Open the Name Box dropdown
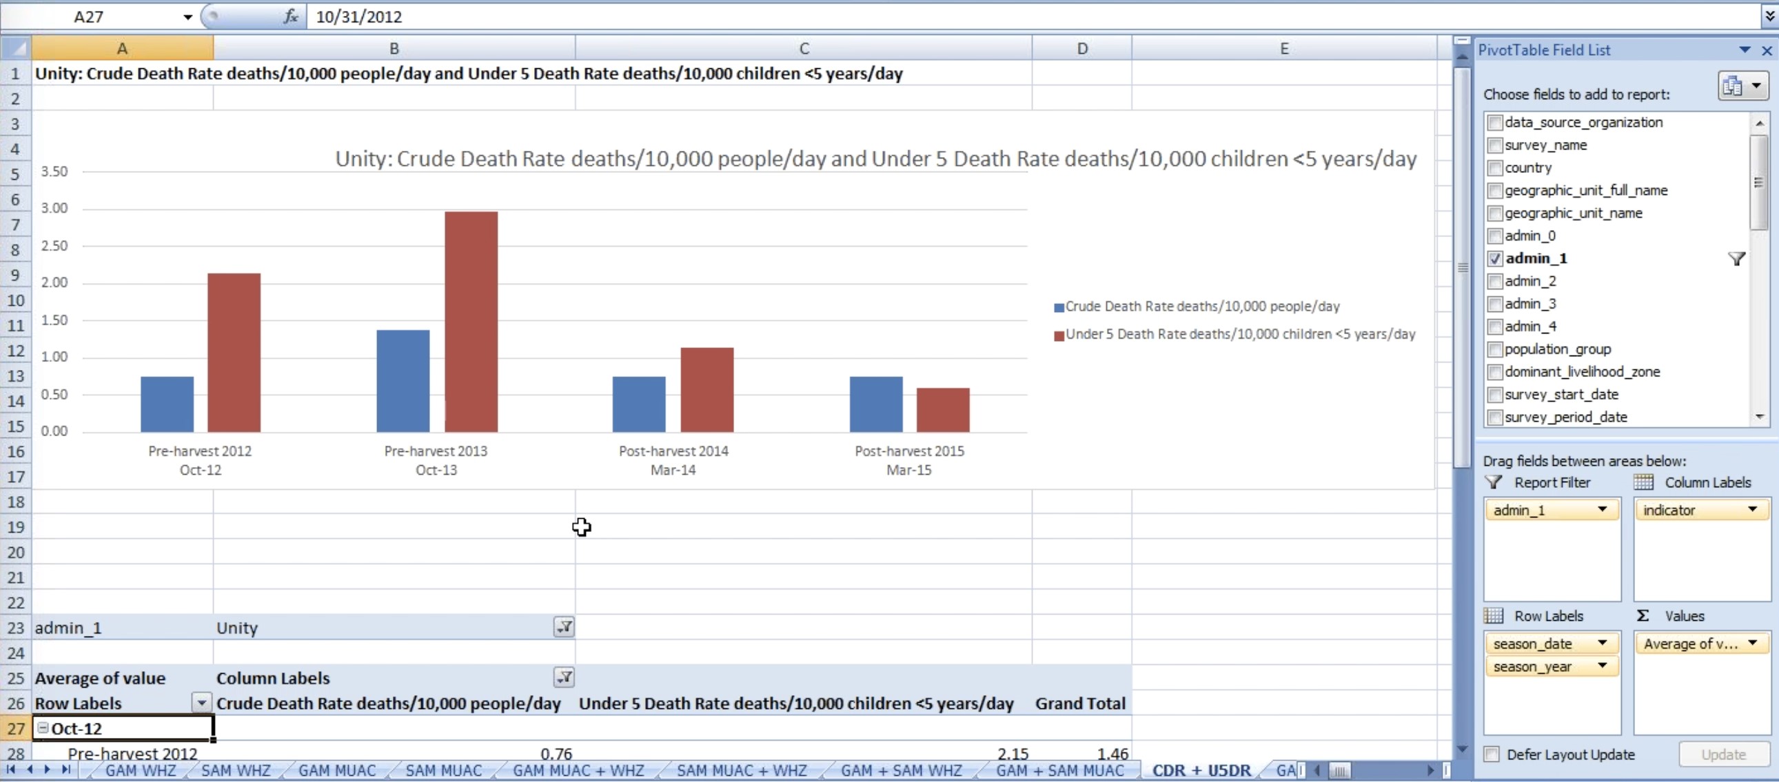Viewport: 1779px width, 782px height. pyautogui.click(x=187, y=17)
